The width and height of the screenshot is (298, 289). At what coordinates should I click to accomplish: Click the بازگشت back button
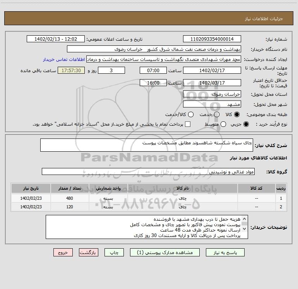point(89,253)
